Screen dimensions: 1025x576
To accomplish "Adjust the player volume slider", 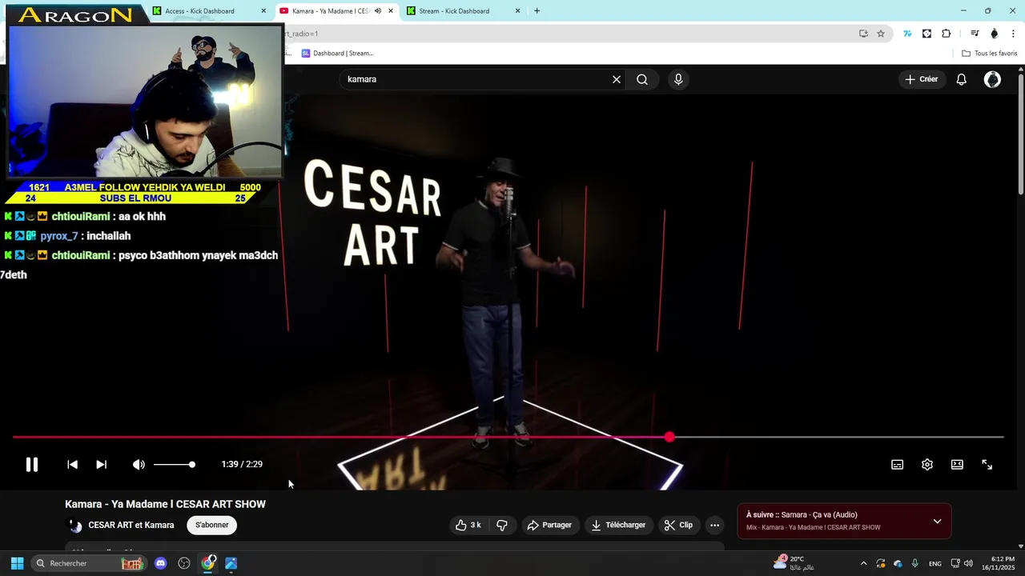I will (174, 465).
